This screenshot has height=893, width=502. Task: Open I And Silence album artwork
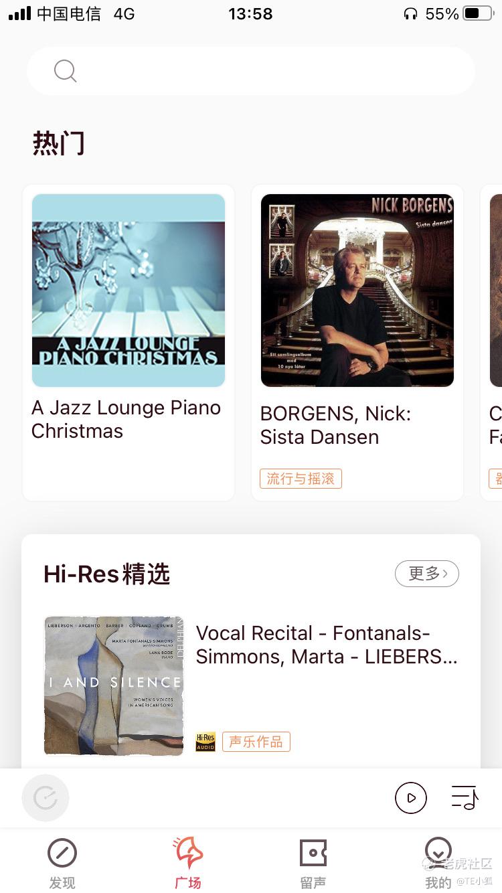(114, 686)
